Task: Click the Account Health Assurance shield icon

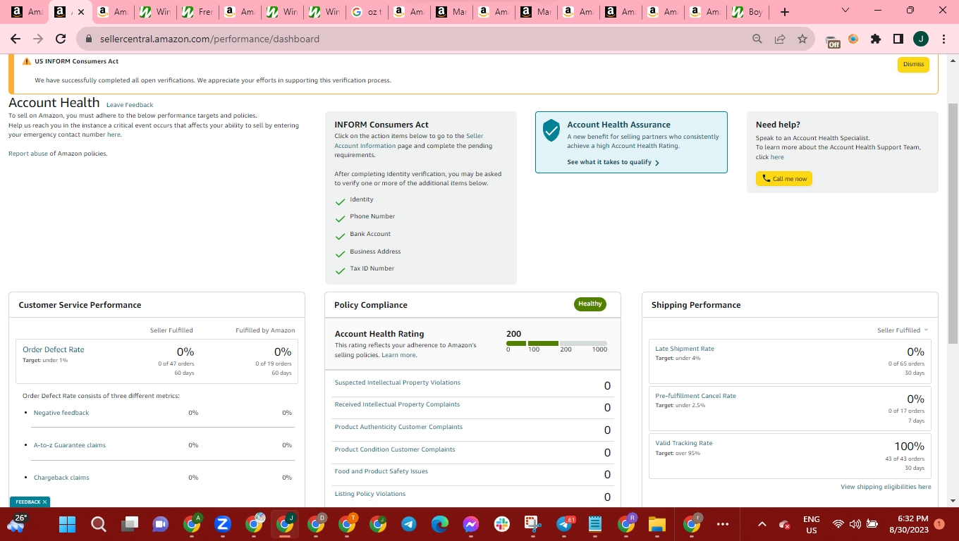Action: tap(551, 130)
